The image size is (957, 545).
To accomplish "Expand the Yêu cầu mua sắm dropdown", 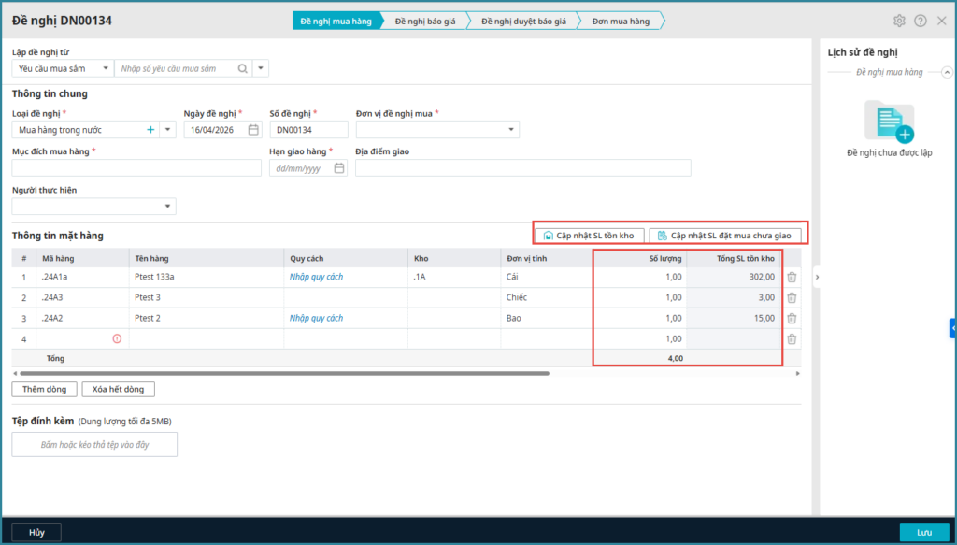I will click(104, 68).
